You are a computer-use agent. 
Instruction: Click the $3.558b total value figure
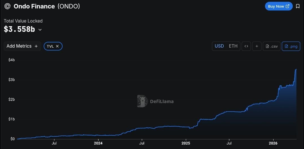[x=19, y=29]
